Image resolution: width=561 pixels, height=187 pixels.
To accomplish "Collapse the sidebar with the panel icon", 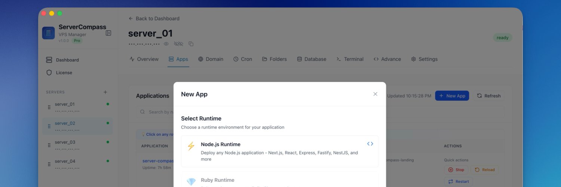I will [x=108, y=33].
